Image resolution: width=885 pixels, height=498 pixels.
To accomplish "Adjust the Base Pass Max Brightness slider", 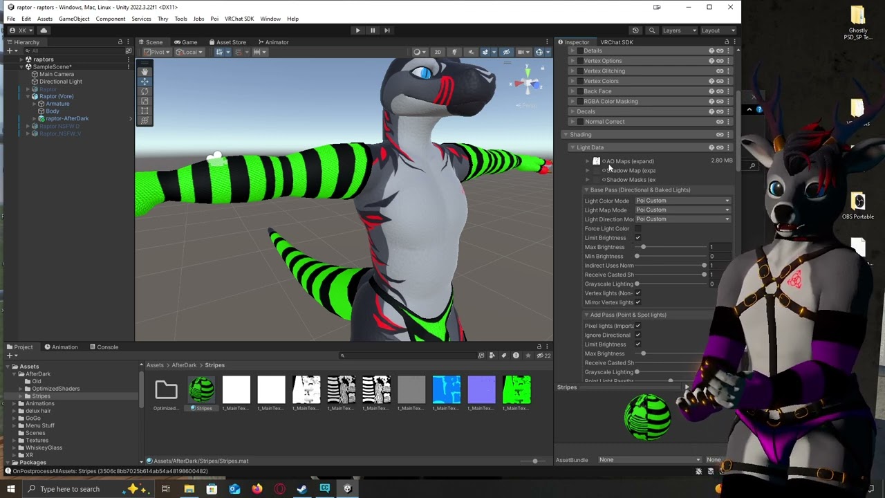I will click(671, 247).
